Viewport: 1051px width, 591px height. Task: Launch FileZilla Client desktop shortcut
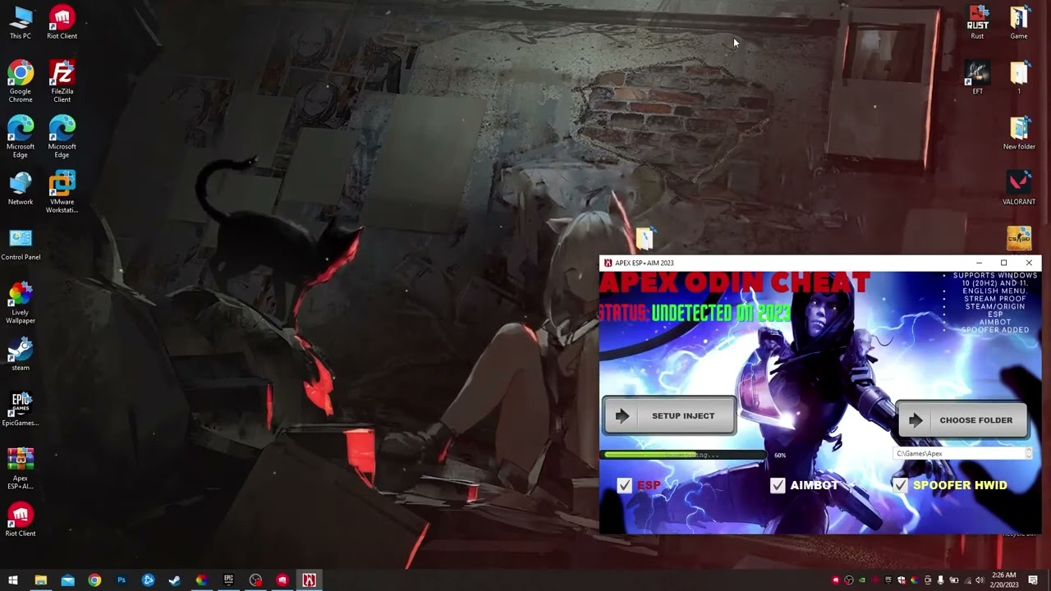point(62,82)
